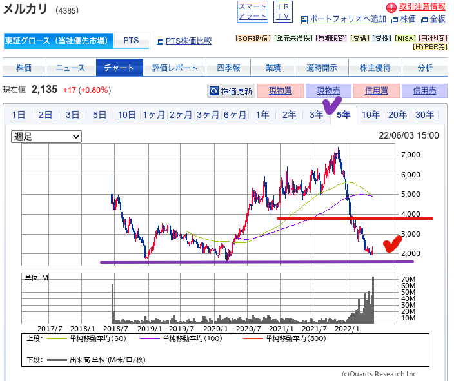Select the 5年 chart range tab
Screen dimensions: 454x381
tap(343, 115)
